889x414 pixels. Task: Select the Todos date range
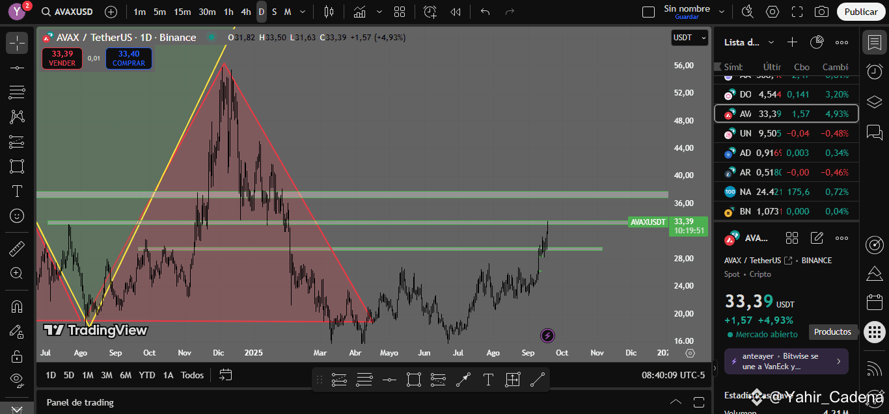tap(192, 375)
